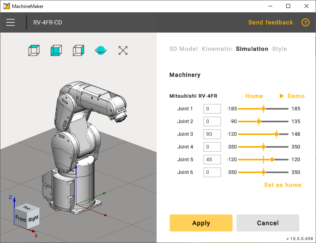
Task: Open the help question mark icon
Action: pyautogui.click(x=305, y=22)
